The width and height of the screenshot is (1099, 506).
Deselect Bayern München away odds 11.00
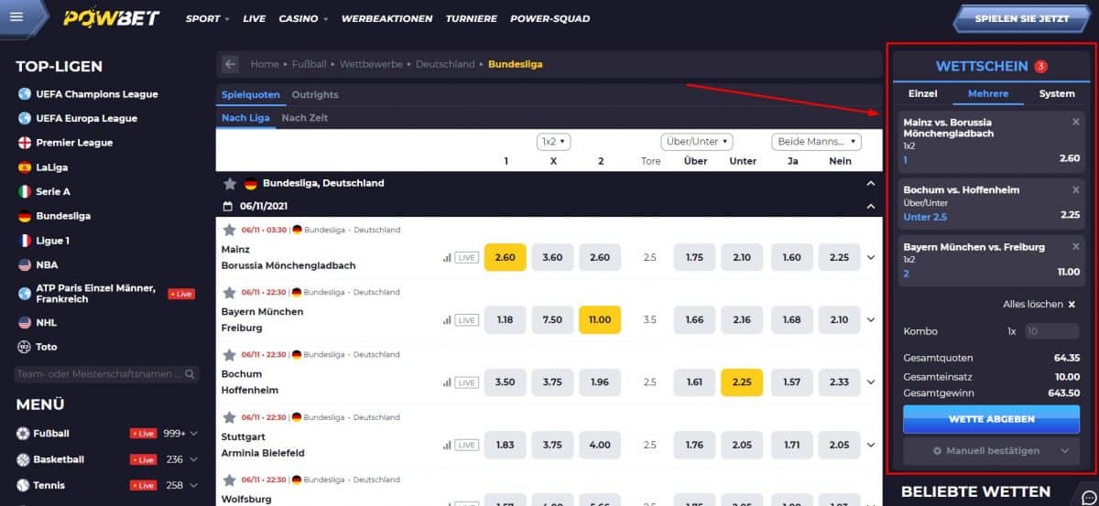tap(600, 319)
